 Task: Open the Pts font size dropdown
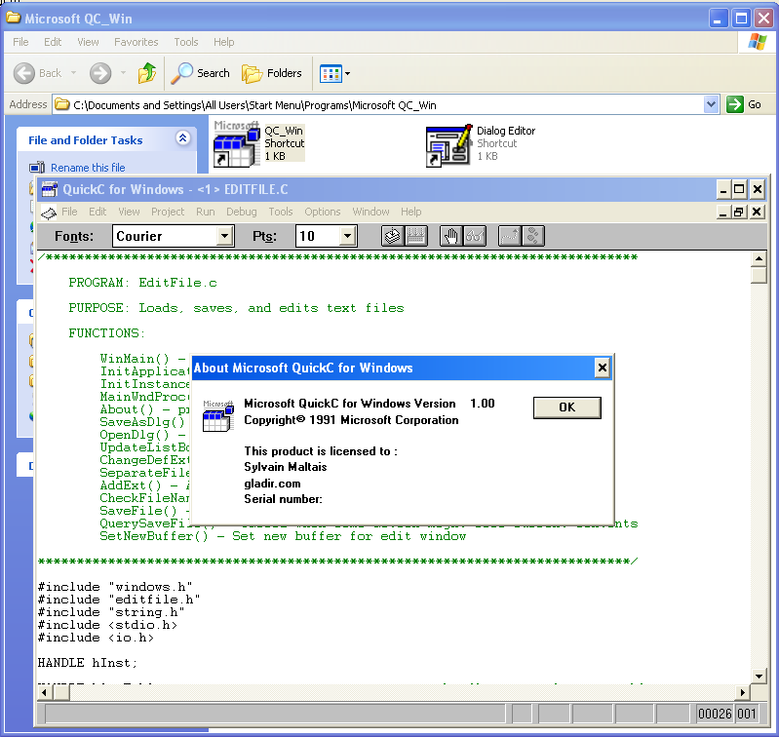348,236
